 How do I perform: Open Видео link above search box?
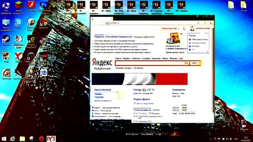click(x=165, y=58)
